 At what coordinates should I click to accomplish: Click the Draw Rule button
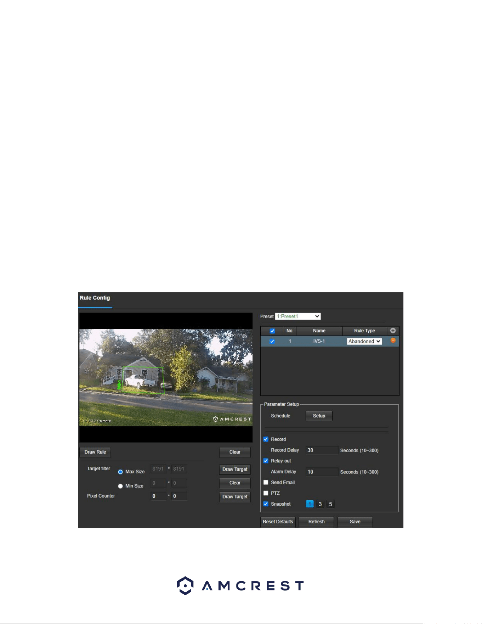[95, 452]
